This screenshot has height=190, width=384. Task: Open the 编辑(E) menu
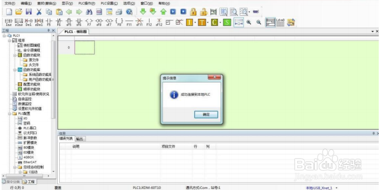[26, 4]
